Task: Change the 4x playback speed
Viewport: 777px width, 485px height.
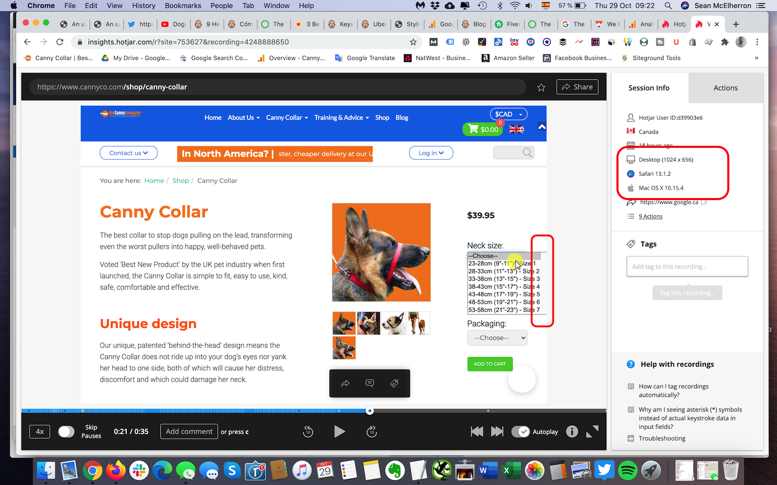Action: tap(40, 432)
